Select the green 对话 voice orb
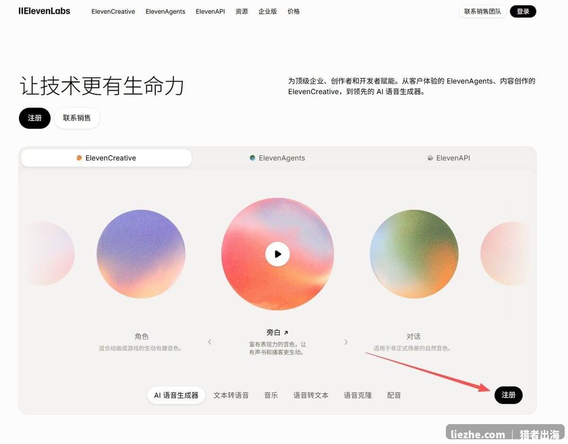568x444 pixels. [x=414, y=254]
